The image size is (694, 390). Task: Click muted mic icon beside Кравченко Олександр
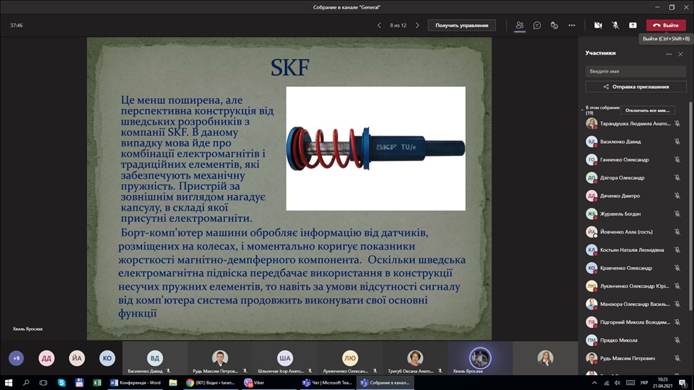(677, 268)
